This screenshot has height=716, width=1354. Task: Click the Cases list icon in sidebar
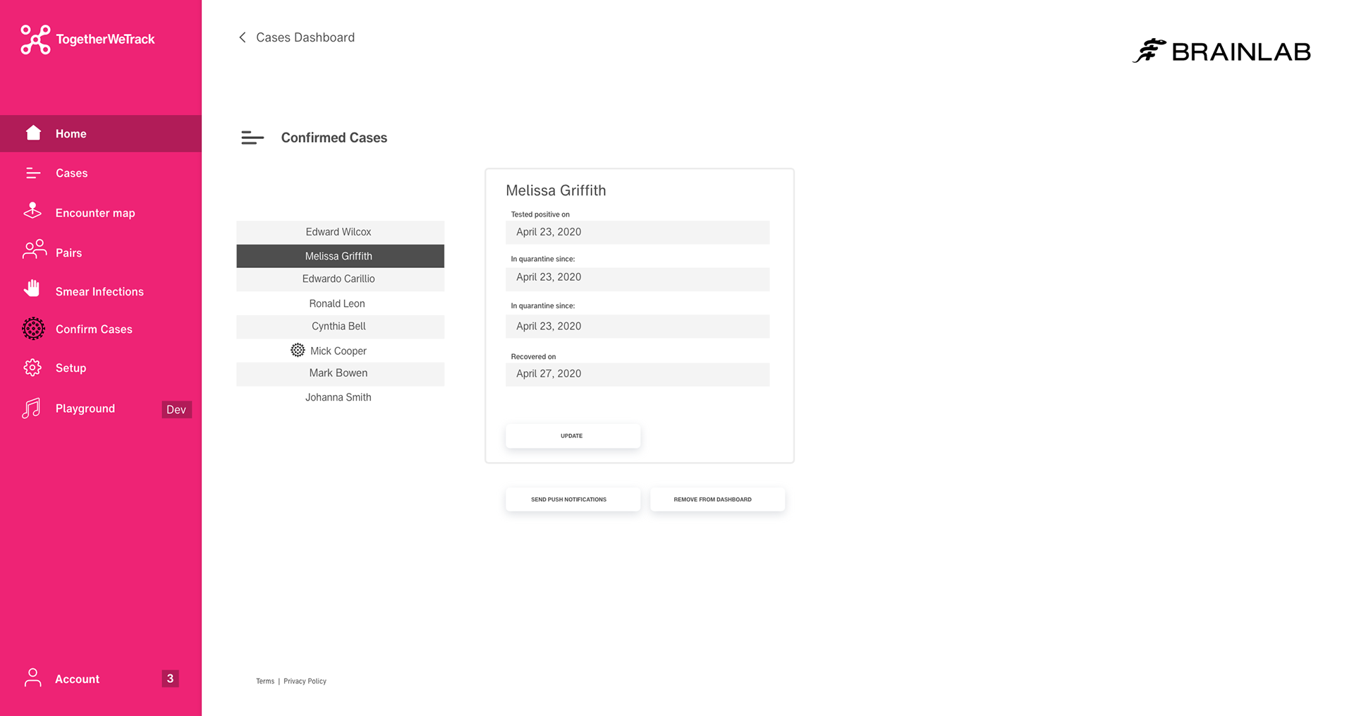32,173
